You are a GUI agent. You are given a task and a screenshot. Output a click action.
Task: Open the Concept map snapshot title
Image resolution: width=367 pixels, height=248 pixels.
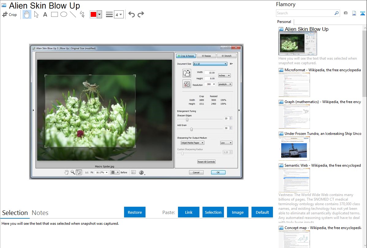click(x=323, y=228)
